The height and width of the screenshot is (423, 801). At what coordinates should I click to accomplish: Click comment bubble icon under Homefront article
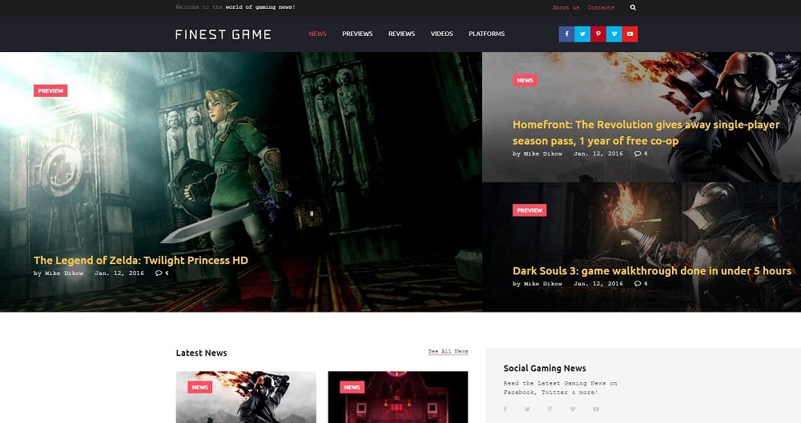coord(638,154)
